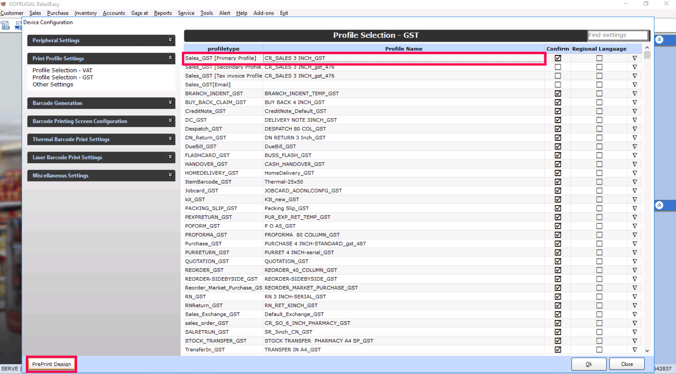
Task: Click the shopping cart toolbar icon
Action: point(18,25)
